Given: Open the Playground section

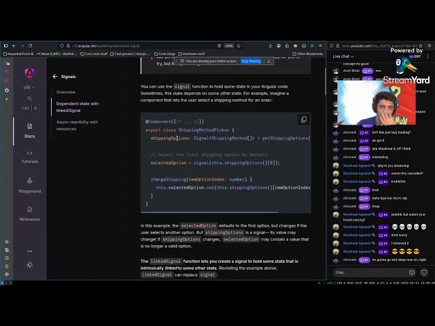Looking at the screenshot, I should 30,185.
